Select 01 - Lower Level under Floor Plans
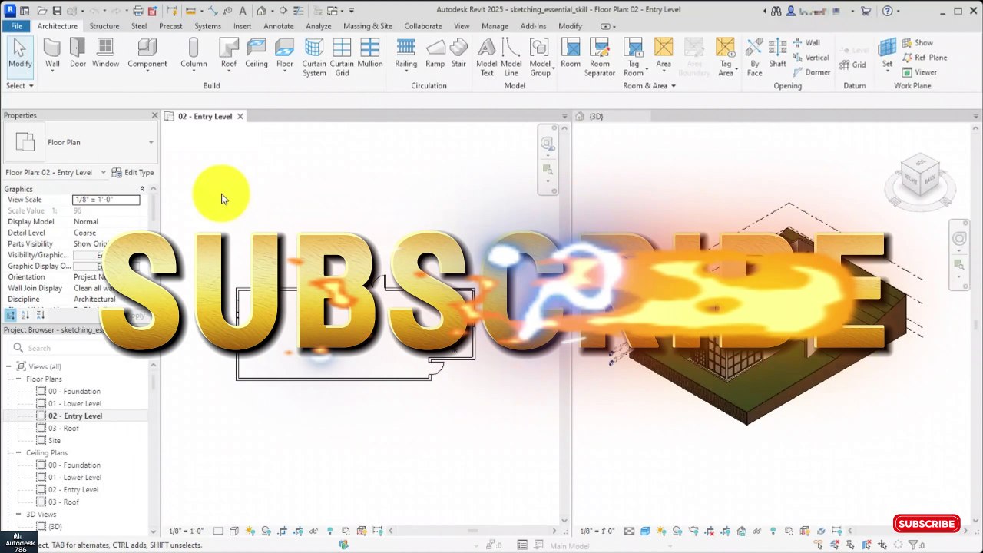This screenshot has height=553, width=983. coord(74,403)
